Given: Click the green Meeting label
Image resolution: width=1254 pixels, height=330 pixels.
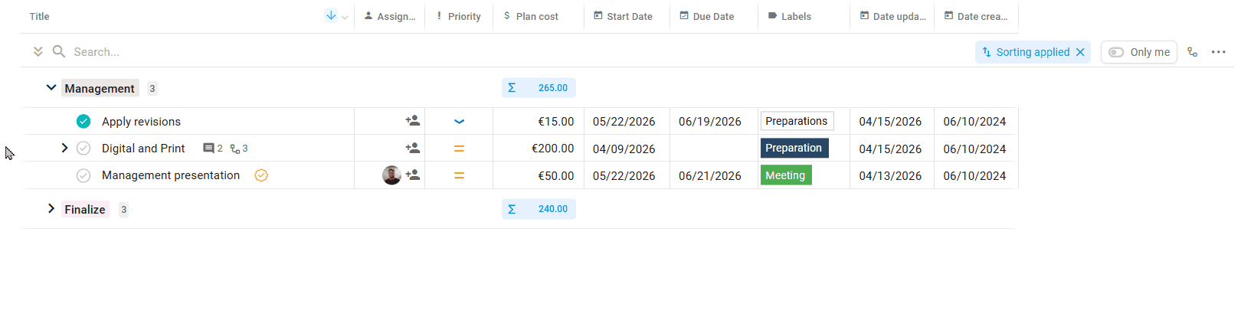Looking at the screenshot, I should click(x=785, y=175).
